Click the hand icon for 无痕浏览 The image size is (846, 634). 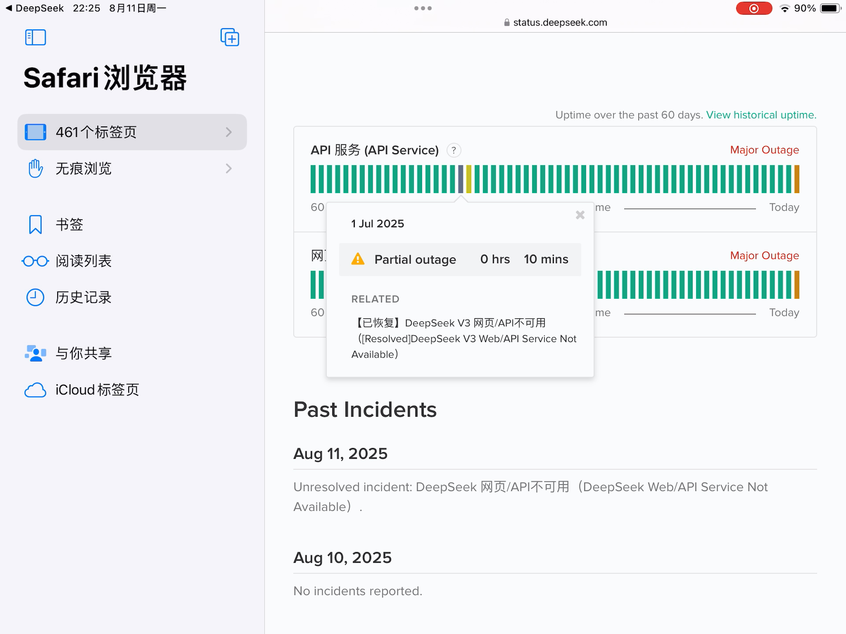click(x=35, y=169)
